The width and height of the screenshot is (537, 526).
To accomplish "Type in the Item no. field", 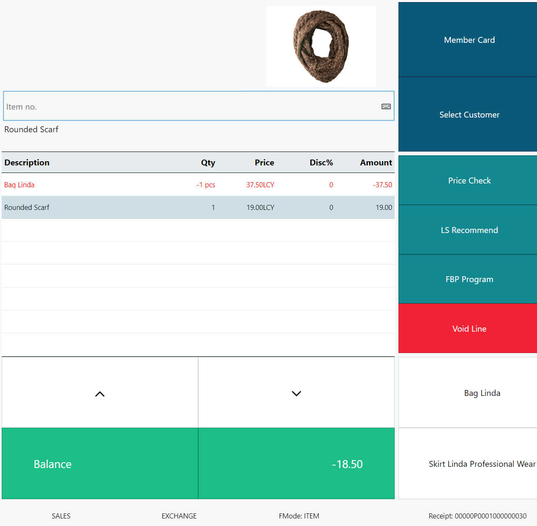I will [x=189, y=107].
